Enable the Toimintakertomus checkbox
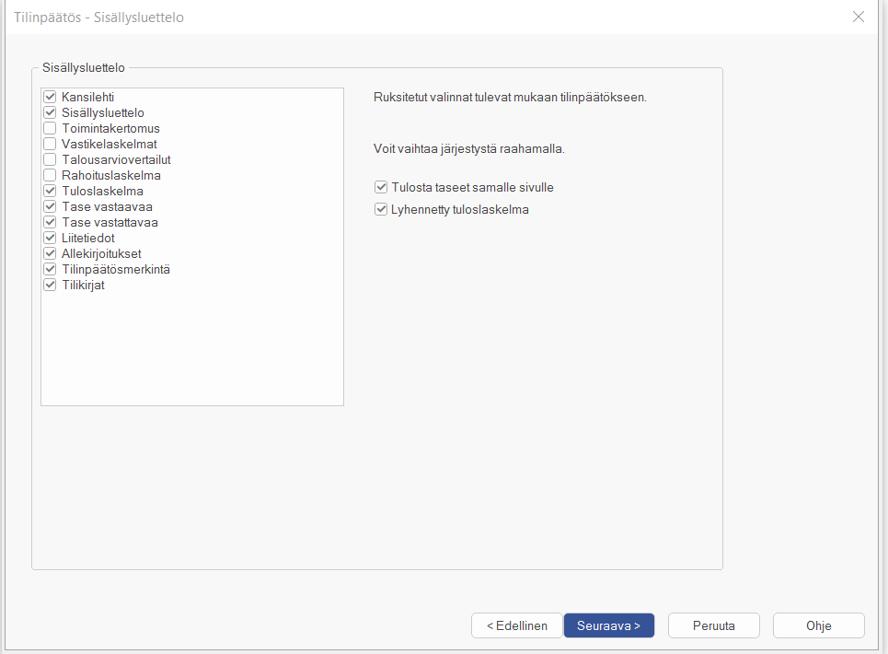Image resolution: width=888 pixels, height=654 pixels. 51,128
